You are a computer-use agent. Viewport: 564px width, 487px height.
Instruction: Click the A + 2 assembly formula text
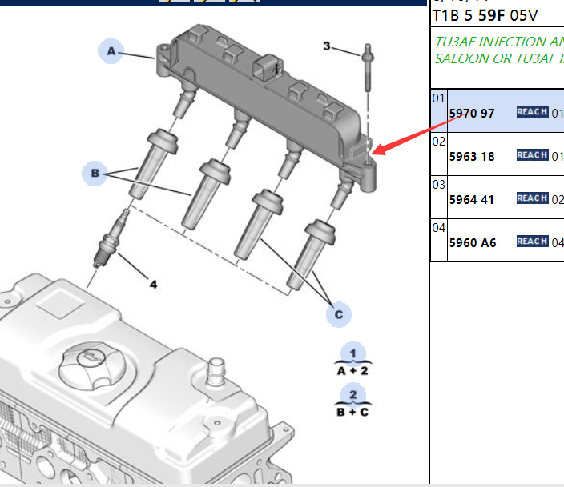coord(352,371)
